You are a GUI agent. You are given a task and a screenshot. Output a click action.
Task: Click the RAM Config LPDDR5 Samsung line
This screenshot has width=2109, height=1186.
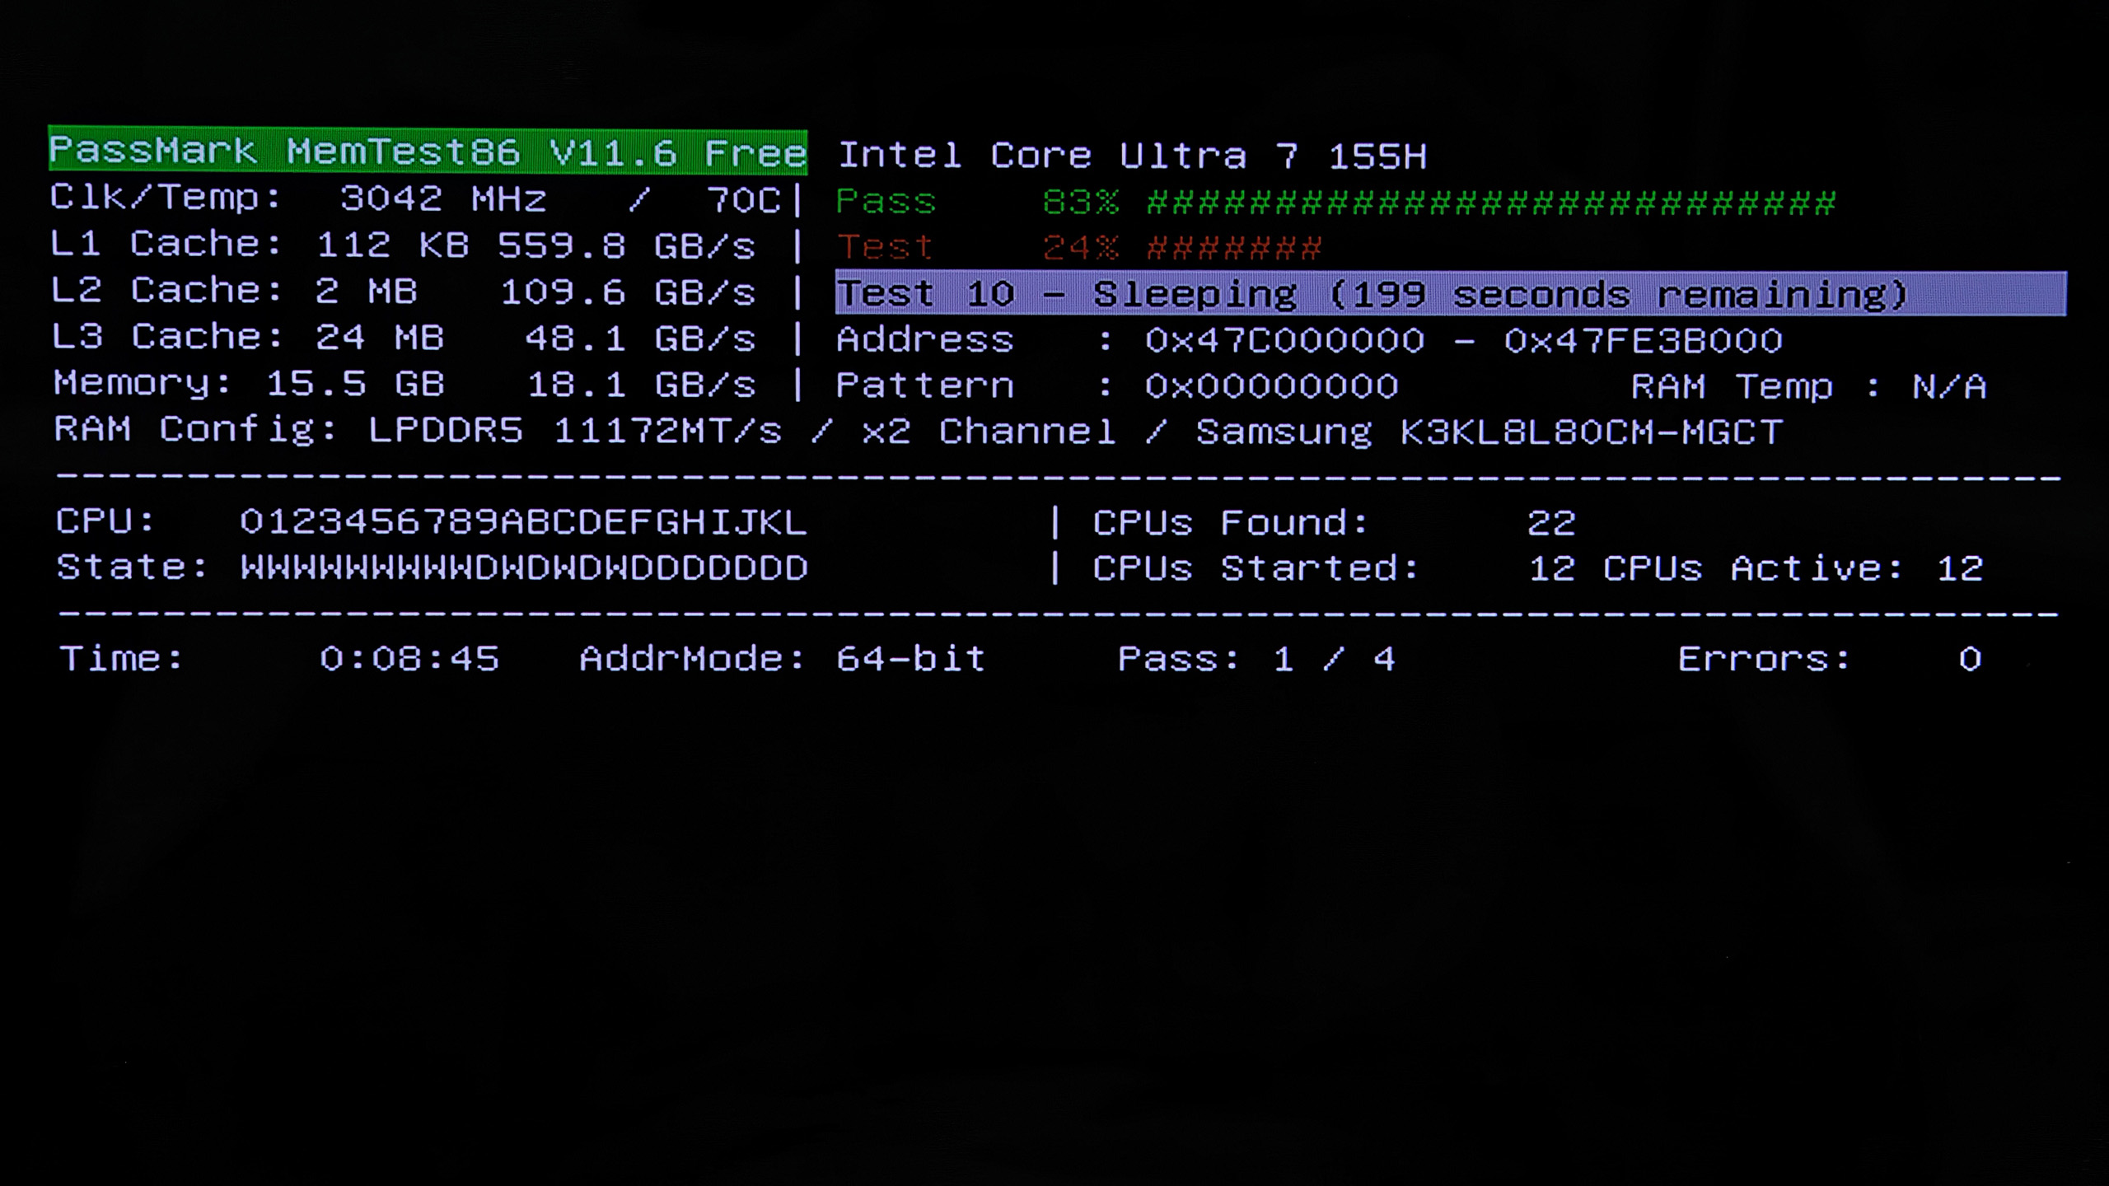918,432
